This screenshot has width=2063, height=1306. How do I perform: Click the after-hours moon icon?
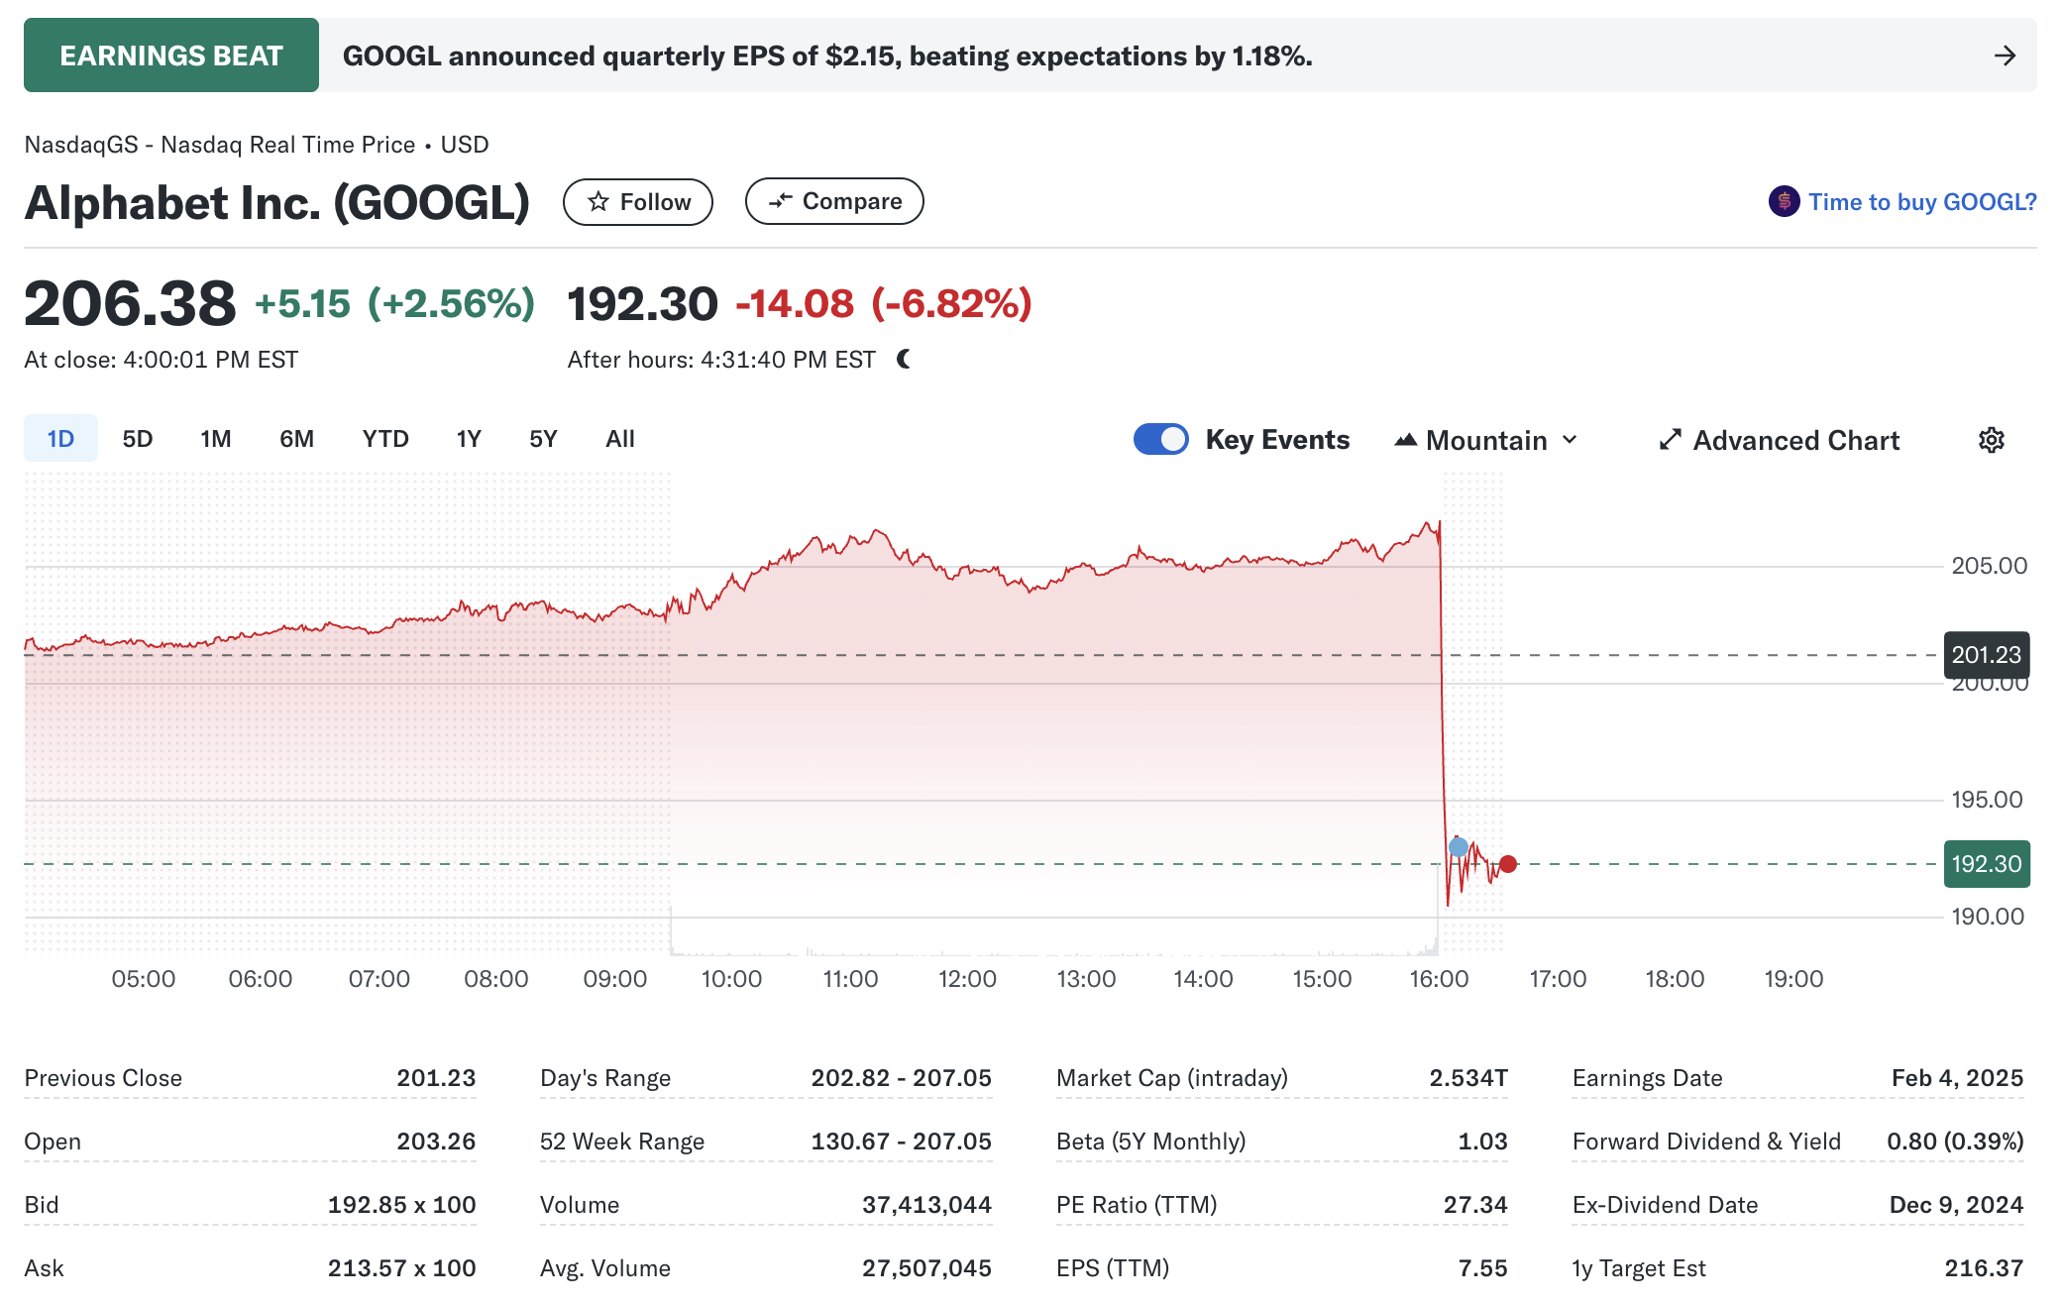[904, 359]
